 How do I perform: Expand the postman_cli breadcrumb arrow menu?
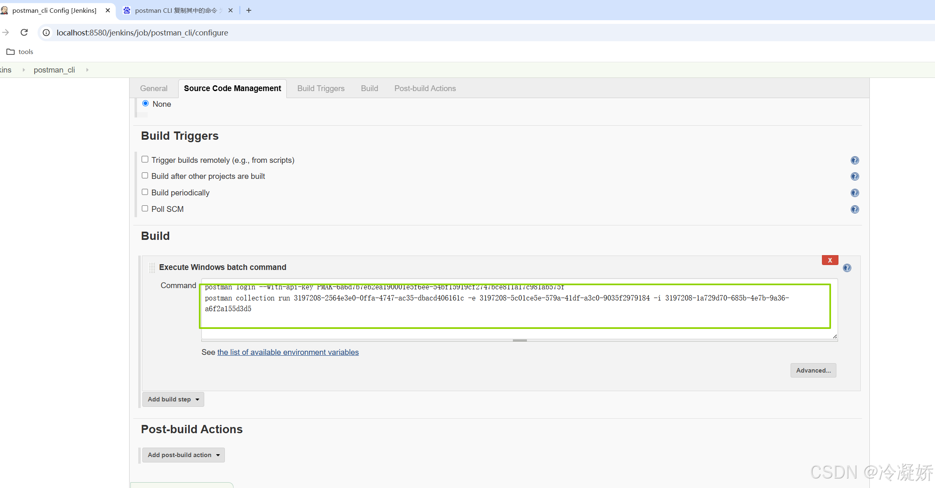tap(87, 70)
